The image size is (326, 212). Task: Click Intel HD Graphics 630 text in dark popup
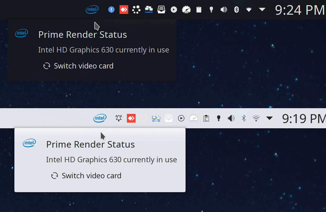click(104, 50)
